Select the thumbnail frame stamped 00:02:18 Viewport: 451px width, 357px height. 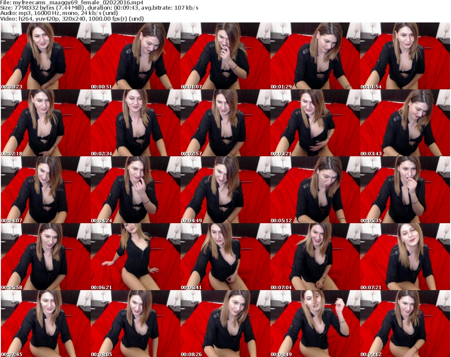point(46,123)
